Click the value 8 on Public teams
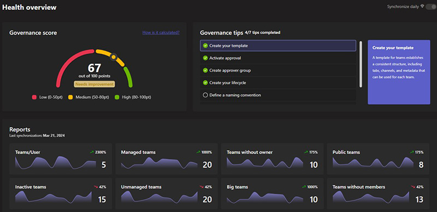Image resolution: width=437 pixels, height=212 pixels. (421, 165)
